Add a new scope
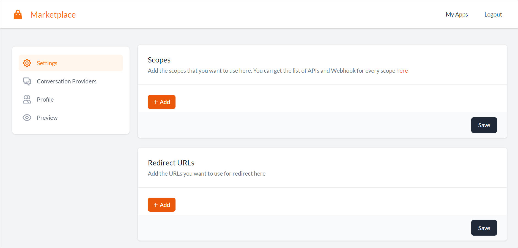This screenshot has width=518, height=248. coord(161,102)
